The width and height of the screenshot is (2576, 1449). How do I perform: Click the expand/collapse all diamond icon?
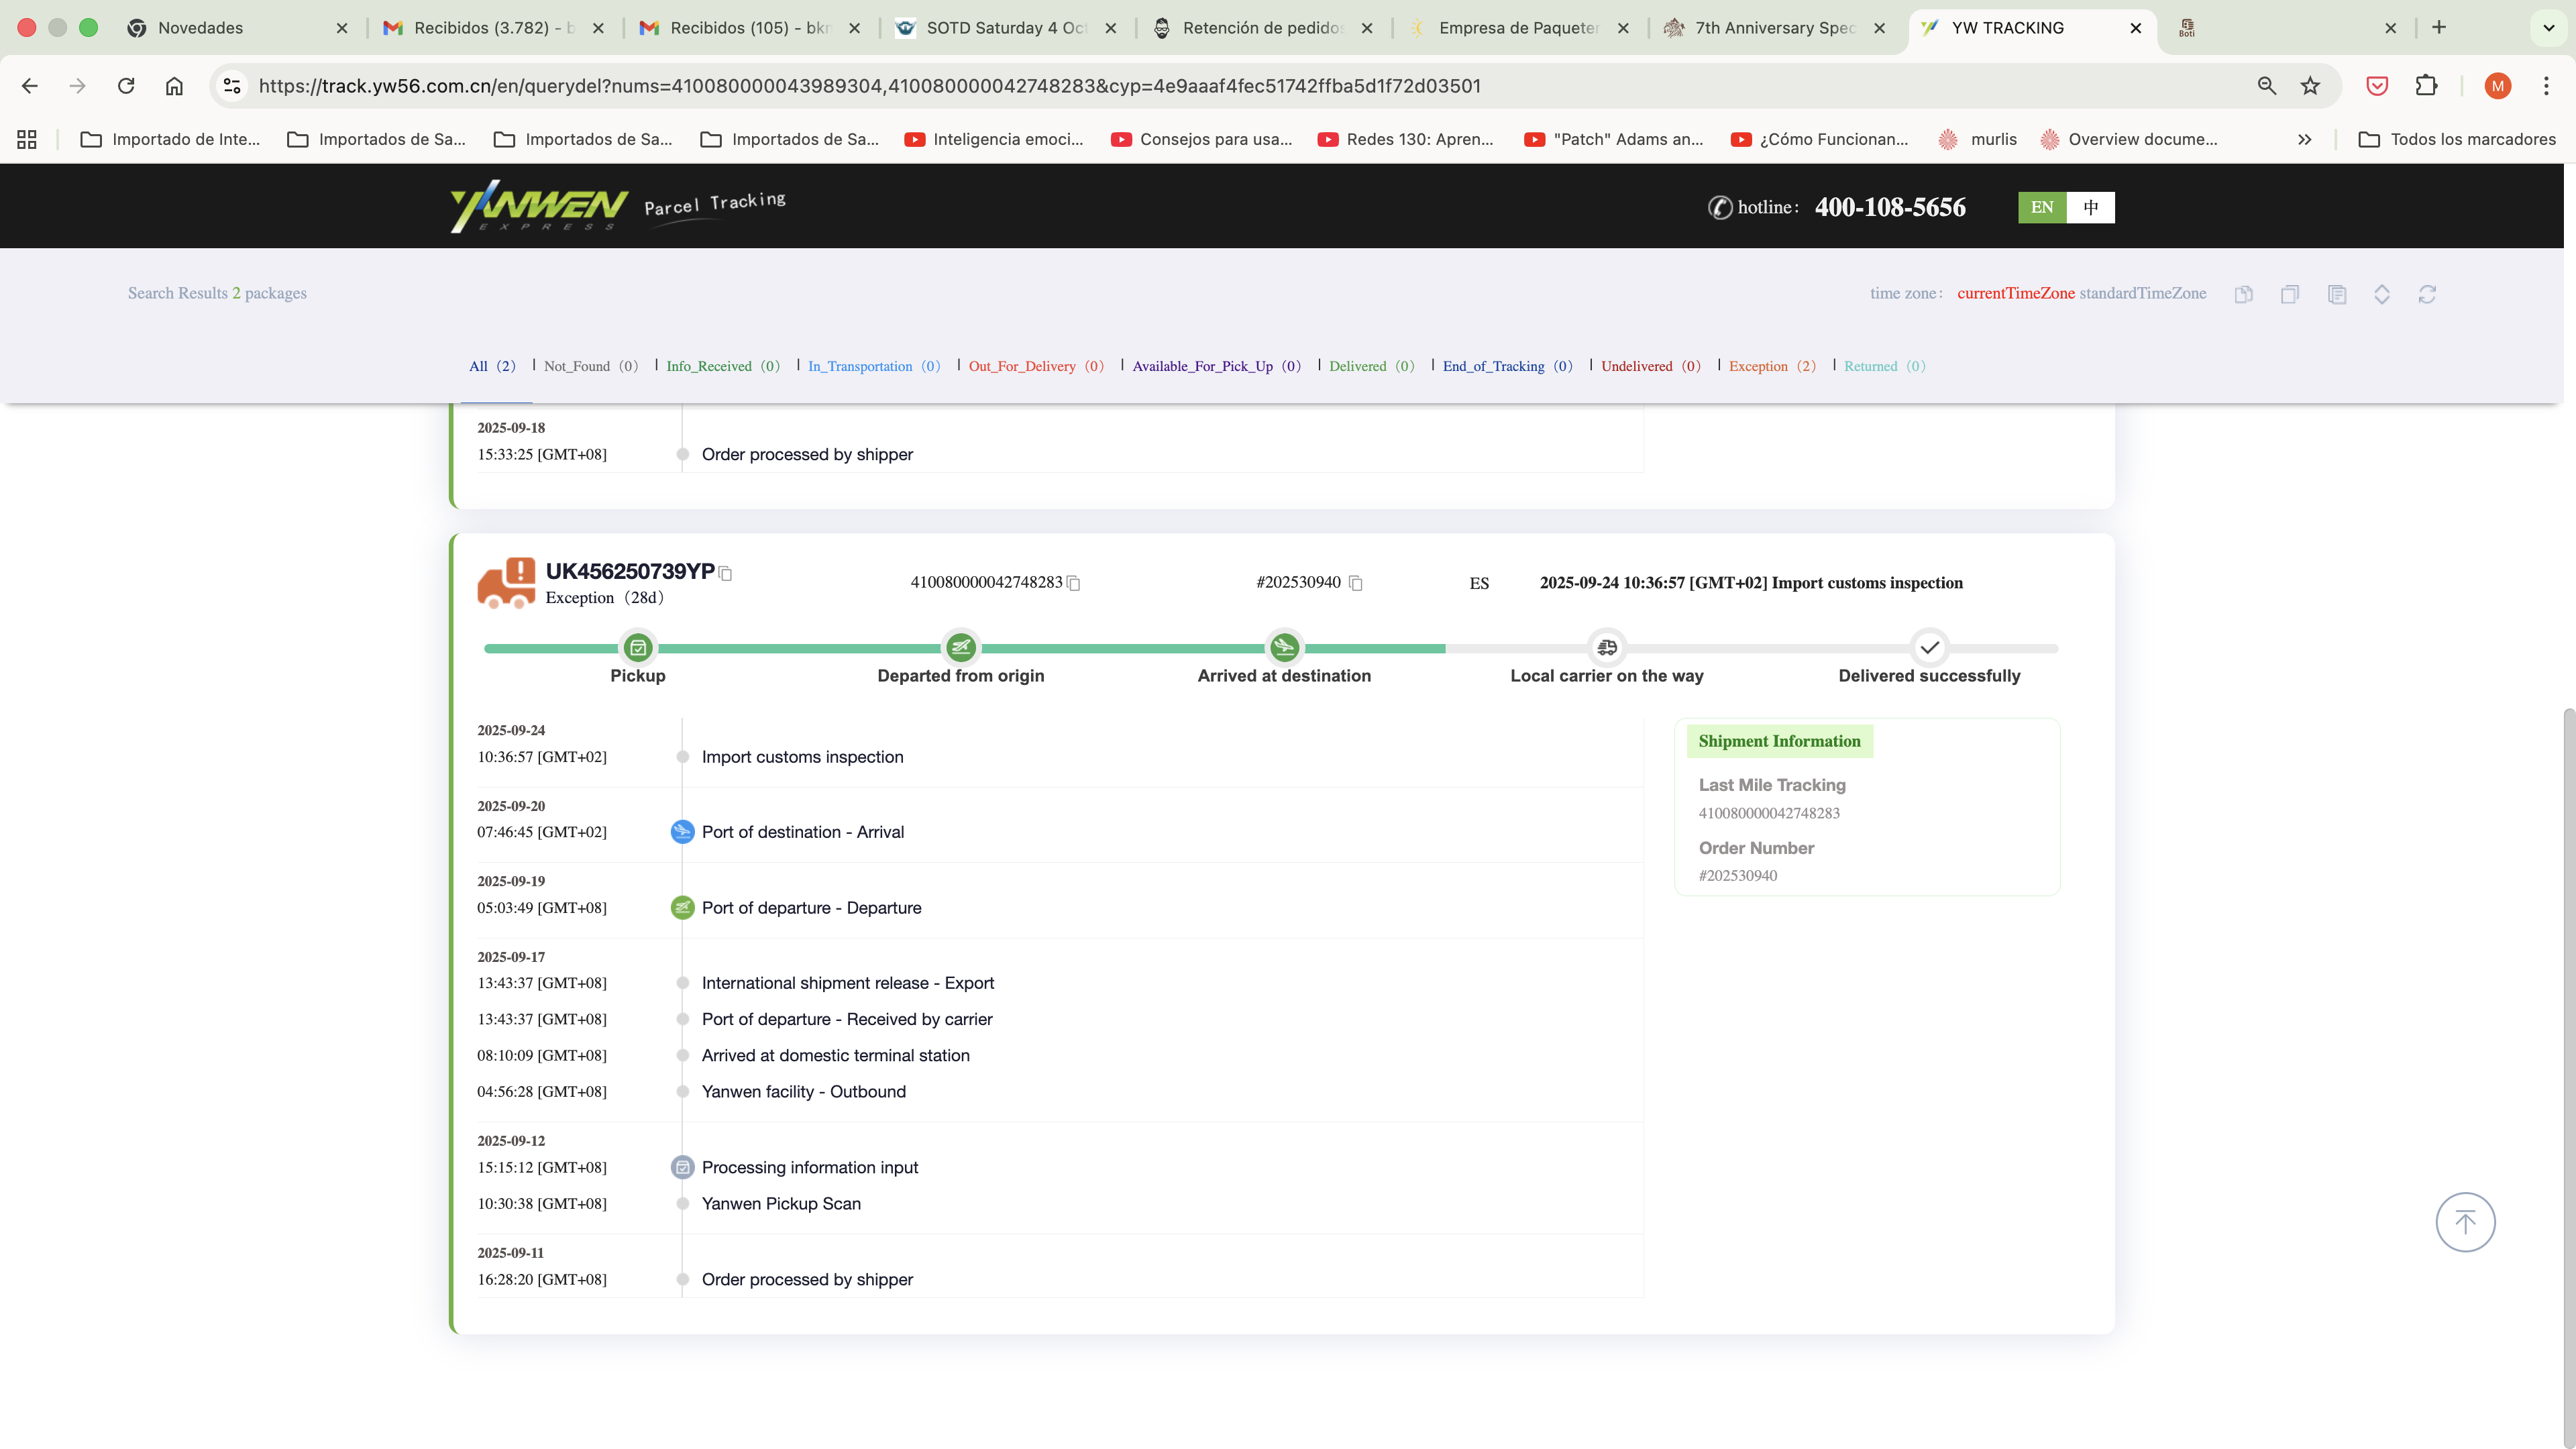2382,294
